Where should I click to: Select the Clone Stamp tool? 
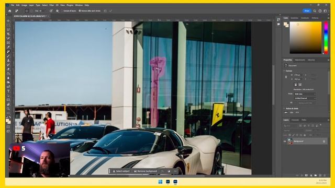pyautogui.click(x=8, y=61)
